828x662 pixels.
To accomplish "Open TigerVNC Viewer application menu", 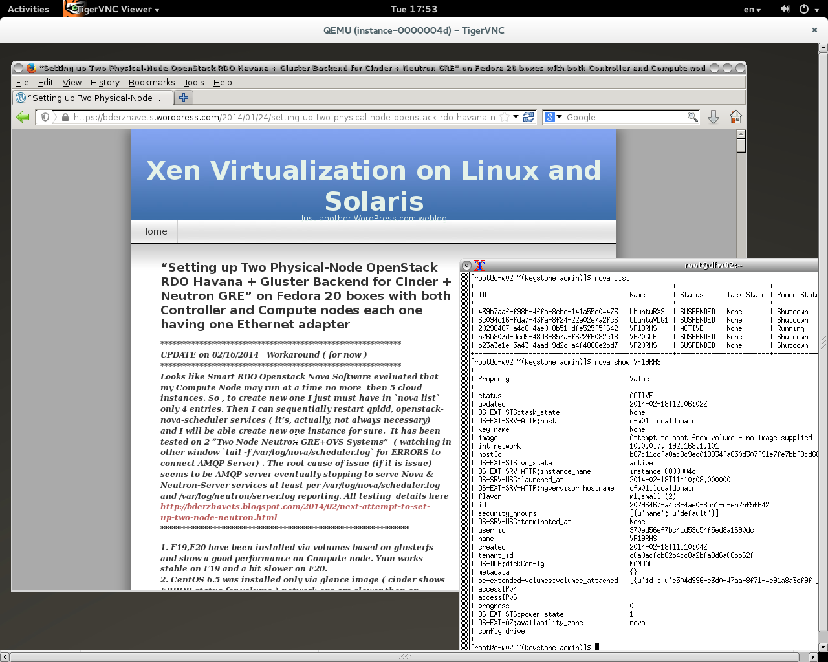I will [116, 9].
